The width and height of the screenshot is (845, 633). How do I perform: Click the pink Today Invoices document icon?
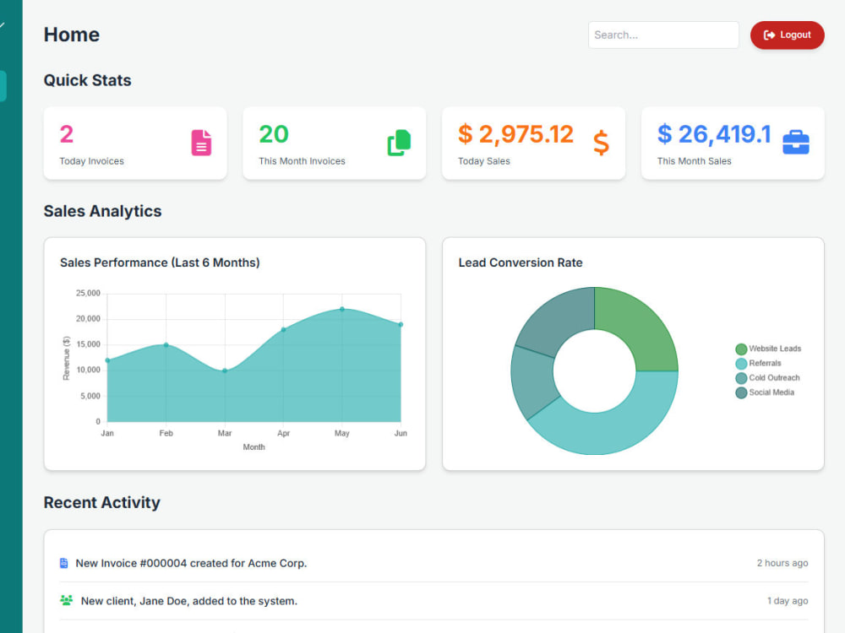click(201, 143)
